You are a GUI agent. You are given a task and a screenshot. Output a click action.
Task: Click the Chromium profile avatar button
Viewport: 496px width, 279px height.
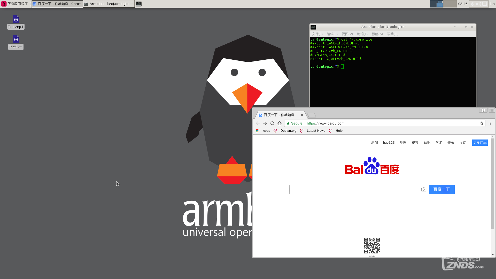point(483,110)
